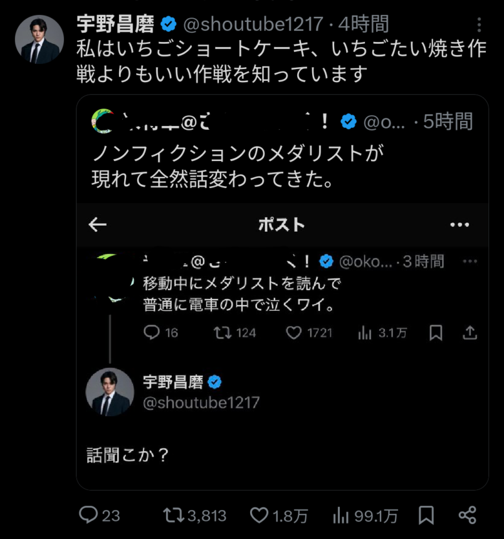The image size is (504, 539).
Task: Bookmark the main tweet at the bottom
Action: pos(426,515)
